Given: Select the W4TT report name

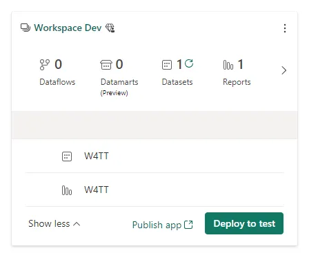Looking at the screenshot, I should (x=97, y=190).
